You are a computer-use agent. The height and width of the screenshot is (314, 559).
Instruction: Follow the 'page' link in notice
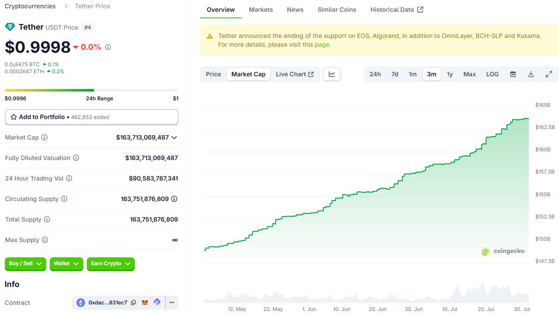(x=322, y=44)
